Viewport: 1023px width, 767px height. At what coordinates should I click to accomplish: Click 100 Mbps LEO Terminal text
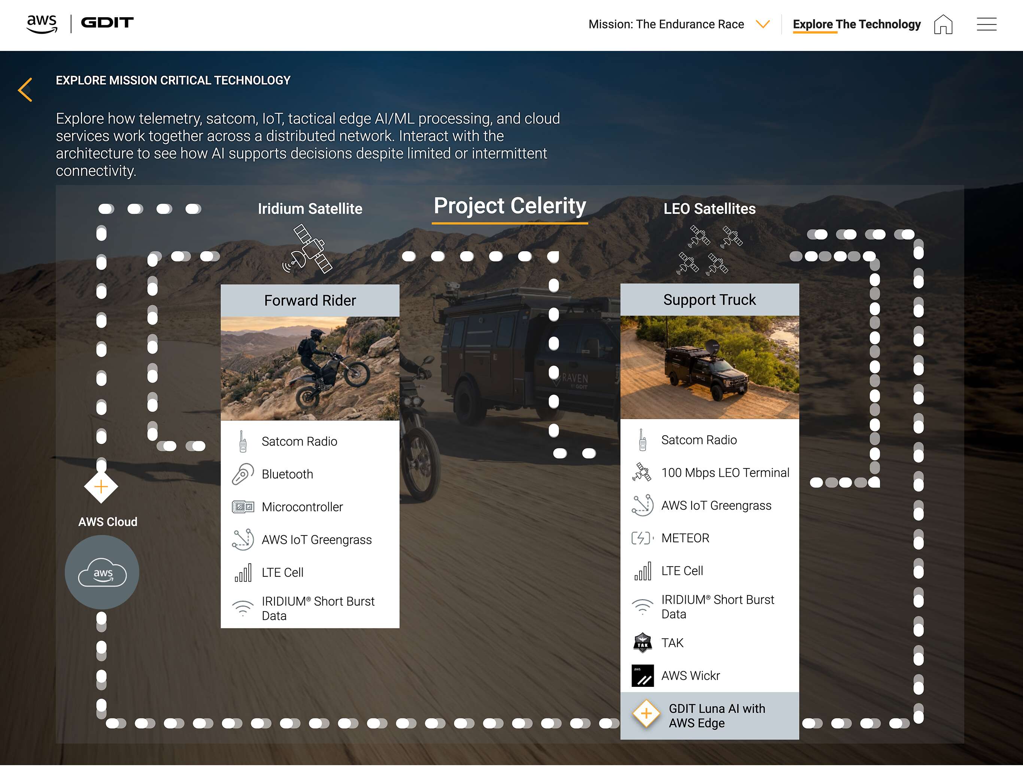725,473
